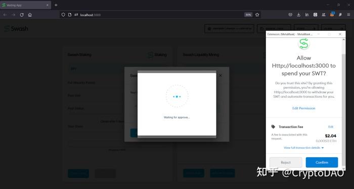This screenshot has width=354, height=189.
Task: Open tracking protection shield icon
Action: [63, 15]
